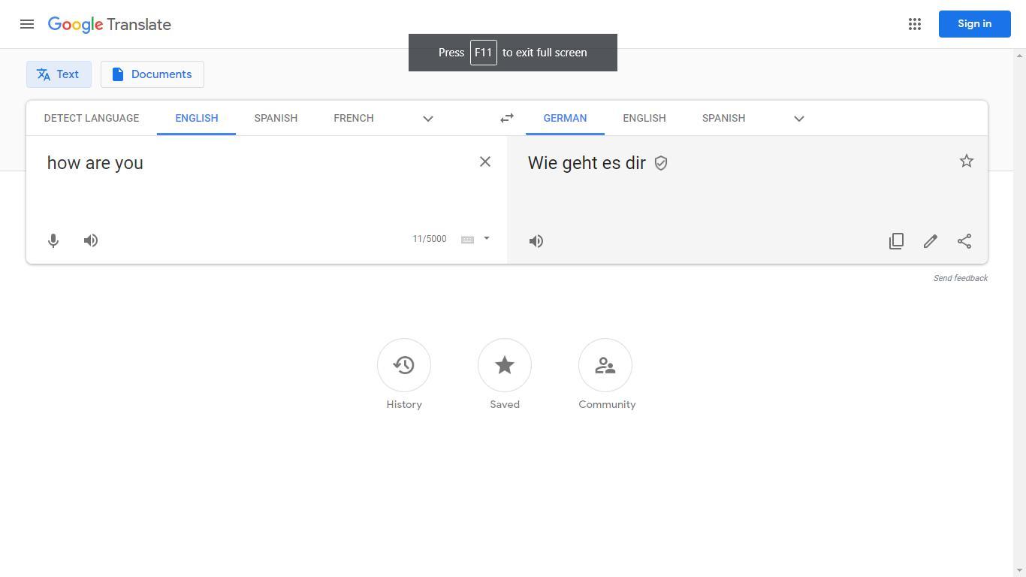Viewport: 1026px width, 577px height.
Task: Click the scrollbar up arrow
Action: coord(1020,56)
